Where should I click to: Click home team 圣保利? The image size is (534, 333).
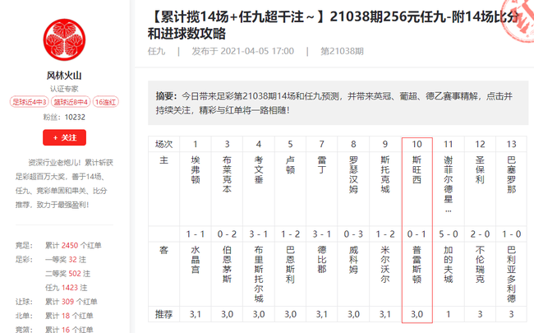point(480,169)
